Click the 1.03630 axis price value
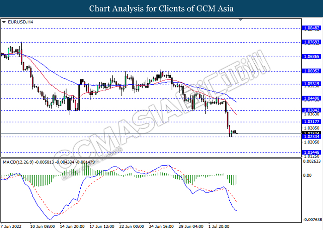Viewport: 323px width, 230px height. click(x=311, y=114)
